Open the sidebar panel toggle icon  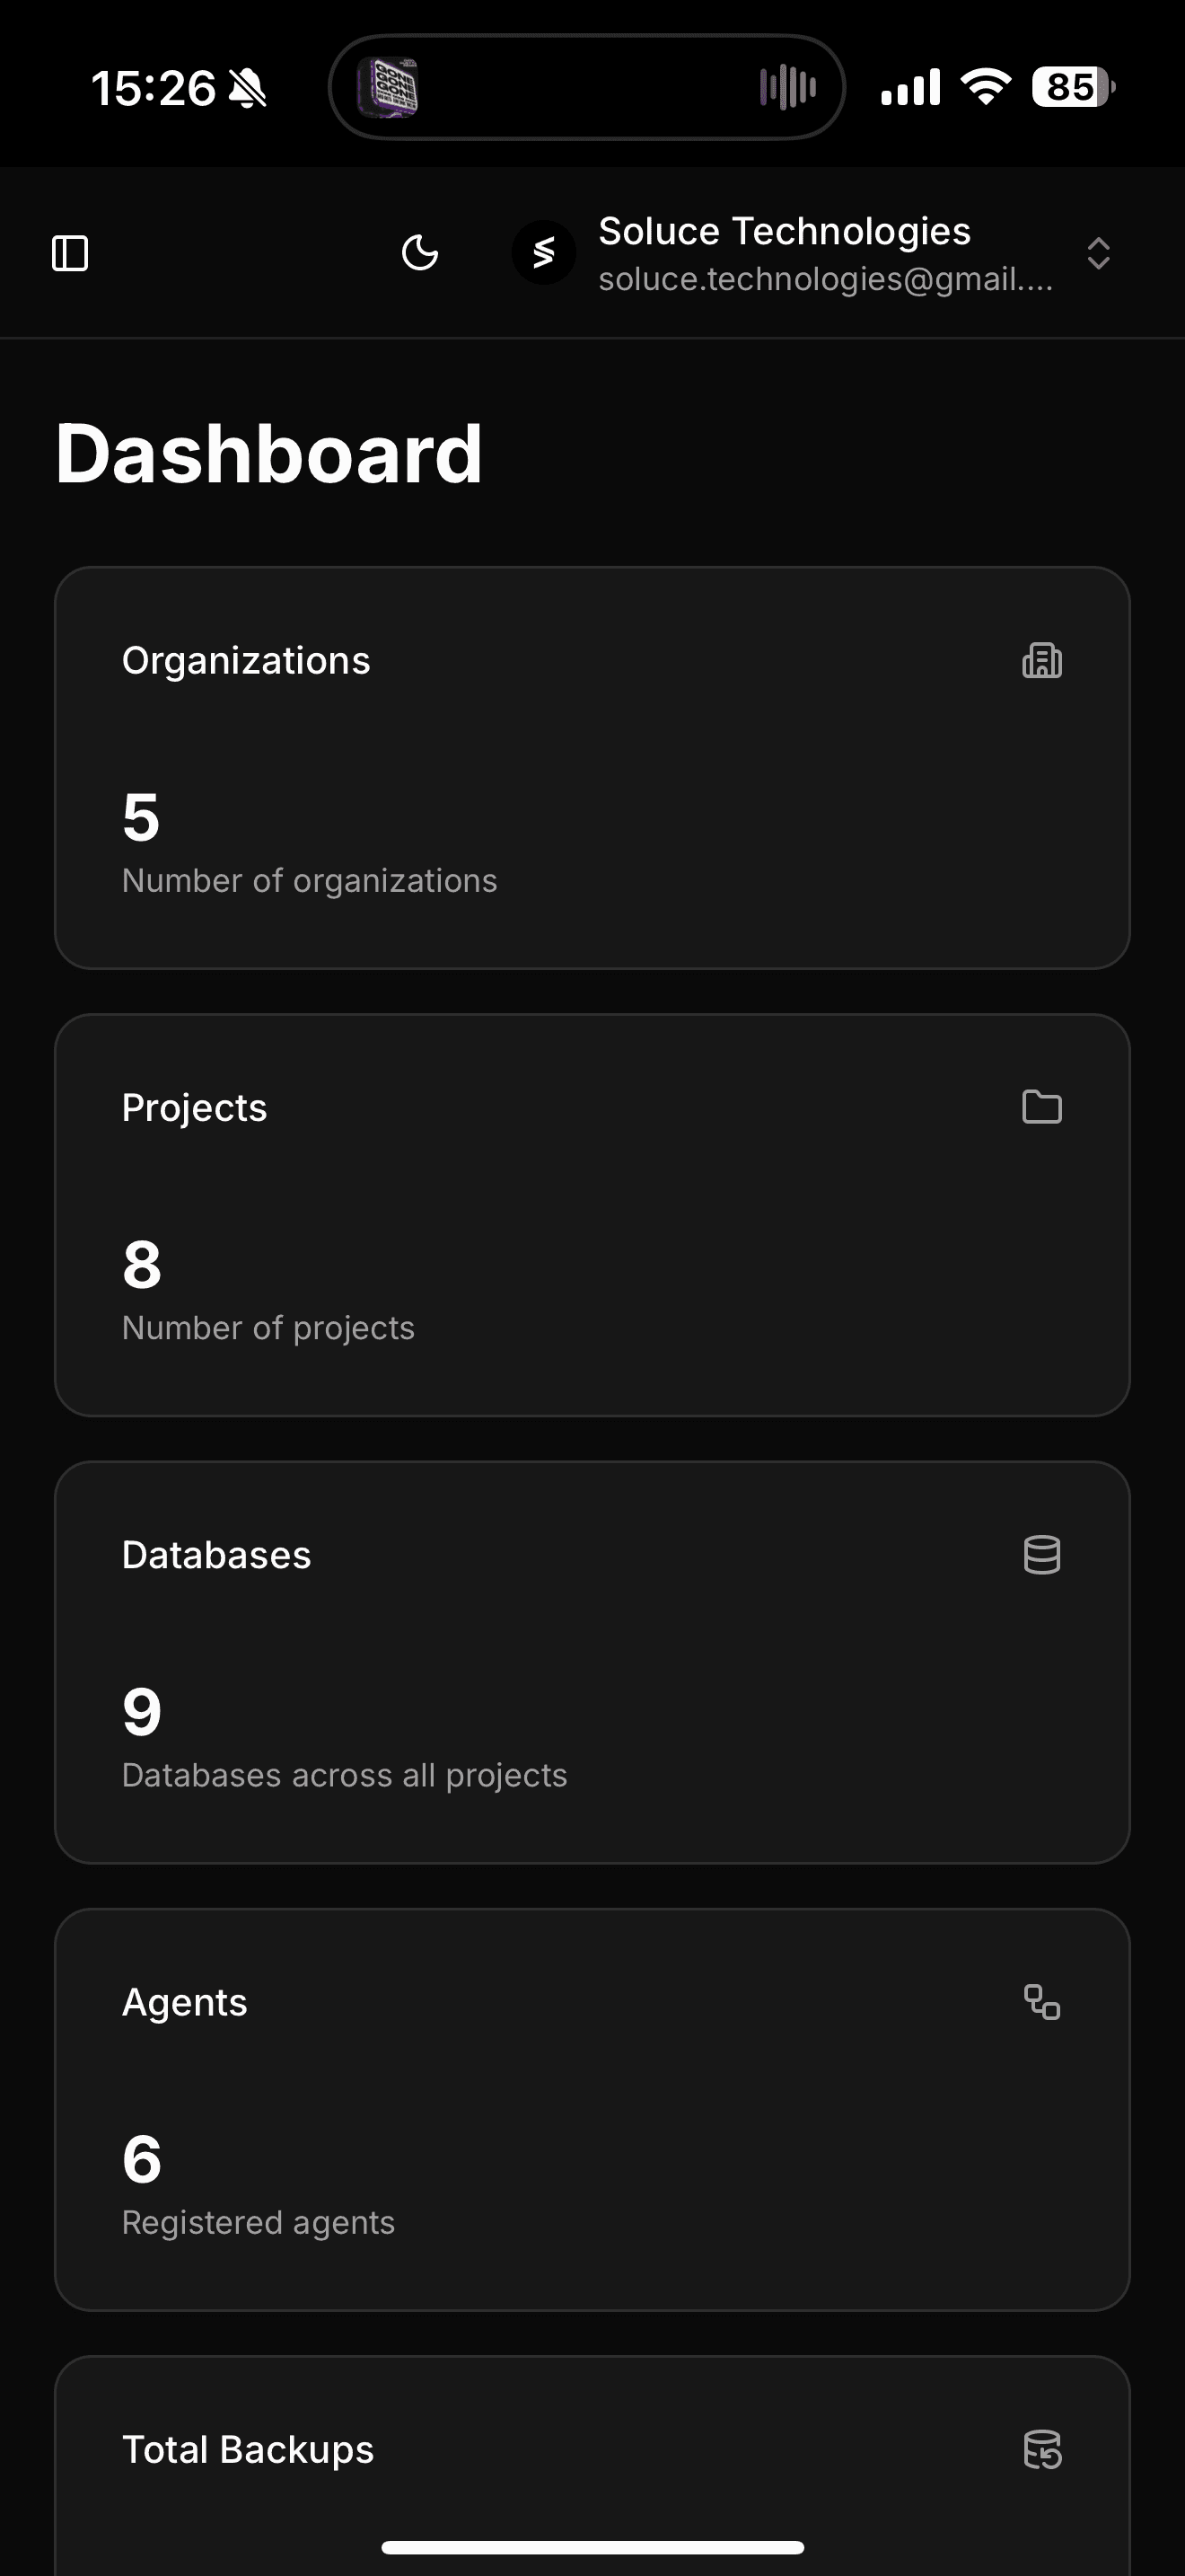[x=70, y=253]
